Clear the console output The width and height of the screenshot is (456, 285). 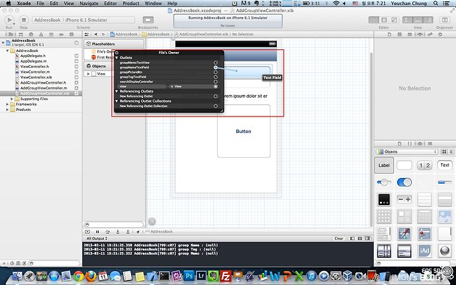point(339,239)
